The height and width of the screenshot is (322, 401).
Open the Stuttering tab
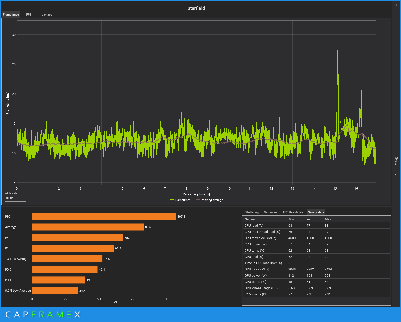pos(252,212)
